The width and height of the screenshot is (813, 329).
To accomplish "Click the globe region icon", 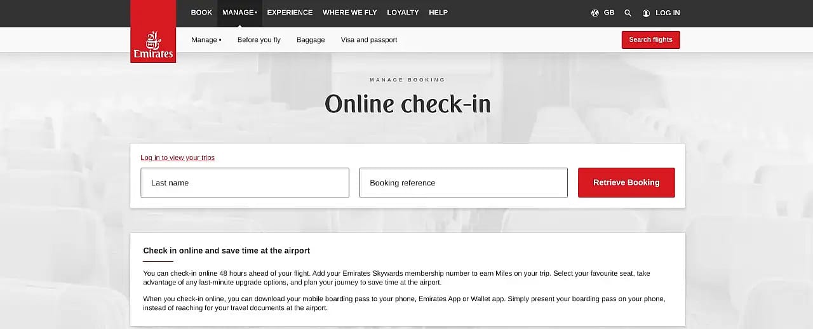I will pos(595,13).
